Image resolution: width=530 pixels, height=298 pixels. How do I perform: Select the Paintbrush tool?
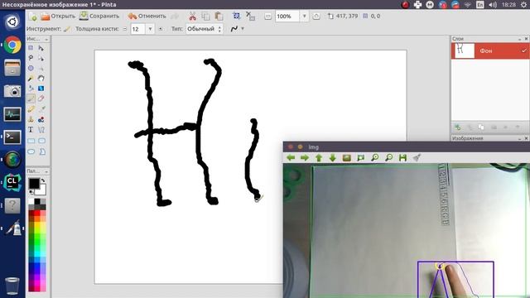(31, 99)
